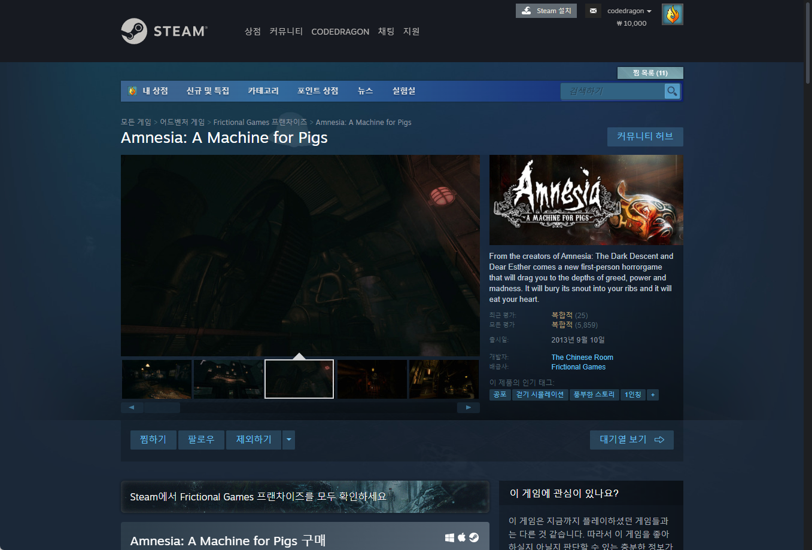Open The Chinese Room developer link

coord(582,357)
